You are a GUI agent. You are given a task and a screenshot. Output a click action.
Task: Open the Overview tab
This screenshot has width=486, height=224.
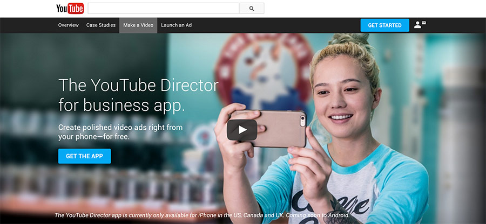tap(69, 25)
